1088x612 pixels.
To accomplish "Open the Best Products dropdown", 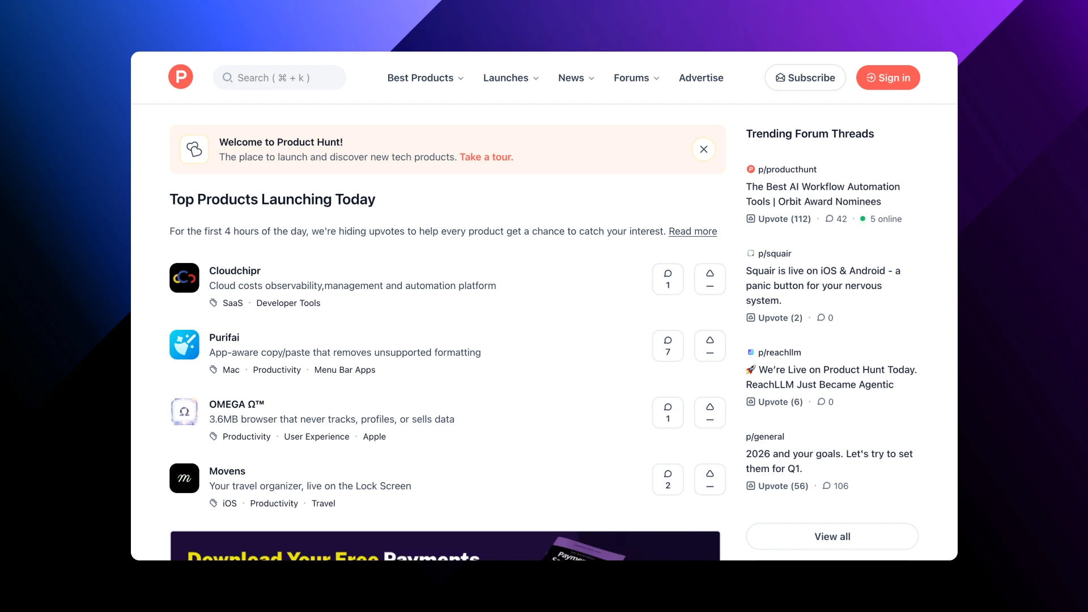I will pyautogui.click(x=425, y=78).
